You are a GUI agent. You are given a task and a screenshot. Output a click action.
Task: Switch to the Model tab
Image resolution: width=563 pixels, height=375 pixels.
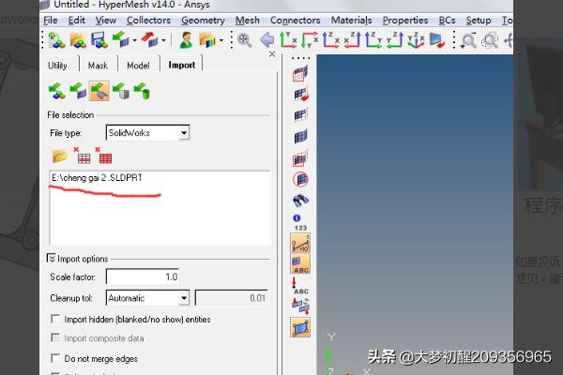point(138,66)
